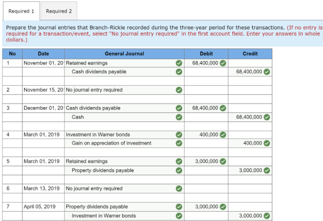The height and width of the screenshot is (221, 323).
Task: Click the debit amount 400,000
Action: click(x=208, y=135)
